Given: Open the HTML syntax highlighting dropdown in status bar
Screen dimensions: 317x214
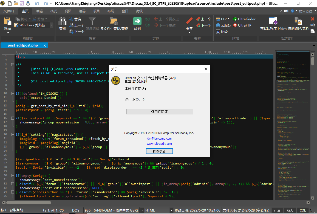Looking at the screenshot, I should [x=171, y=210].
